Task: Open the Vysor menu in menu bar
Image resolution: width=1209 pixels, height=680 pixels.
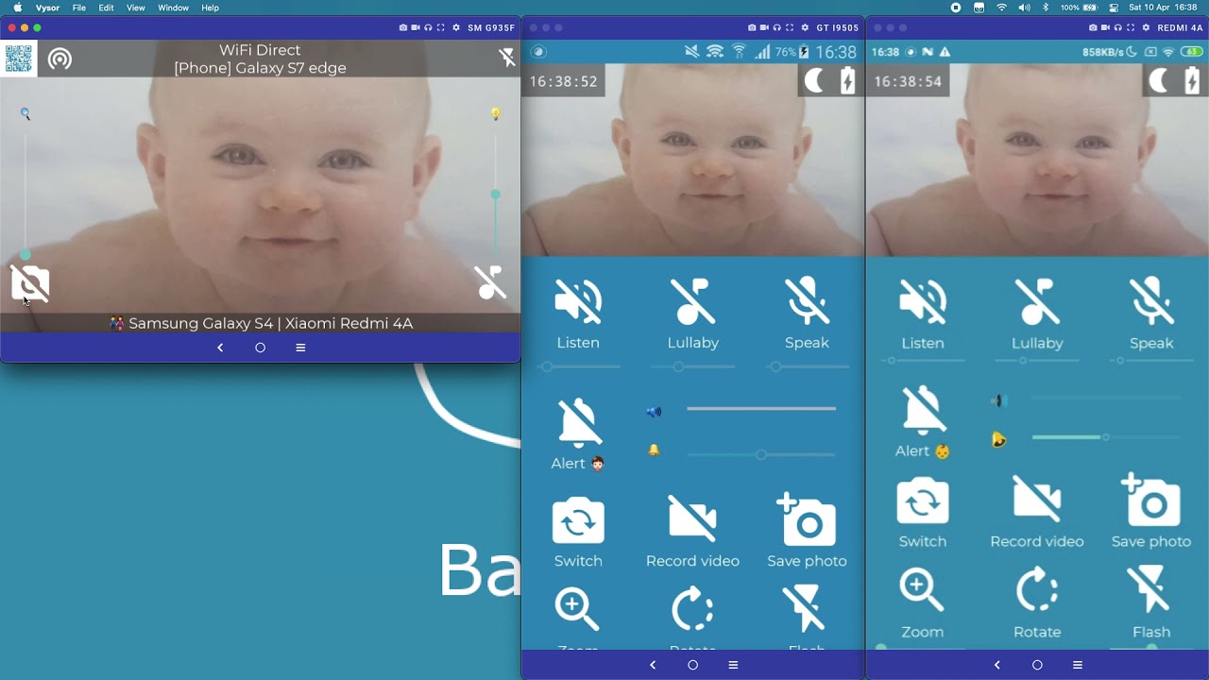Action: [x=47, y=8]
